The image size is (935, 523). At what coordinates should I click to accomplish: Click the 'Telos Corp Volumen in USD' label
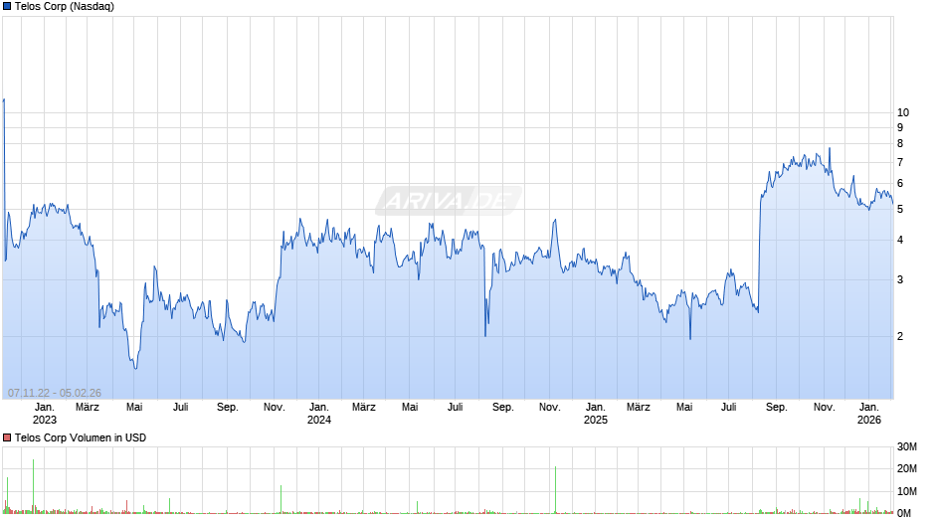[x=81, y=437]
